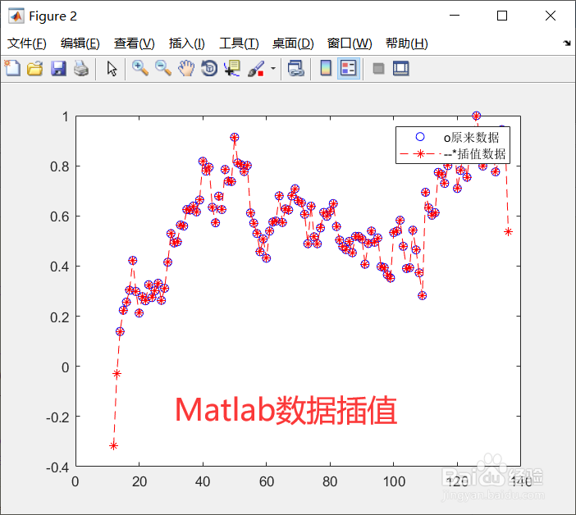Insert a colorbar using the toolbar icon
Image resolution: width=576 pixels, height=515 pixels.
[x=326, y=69]
